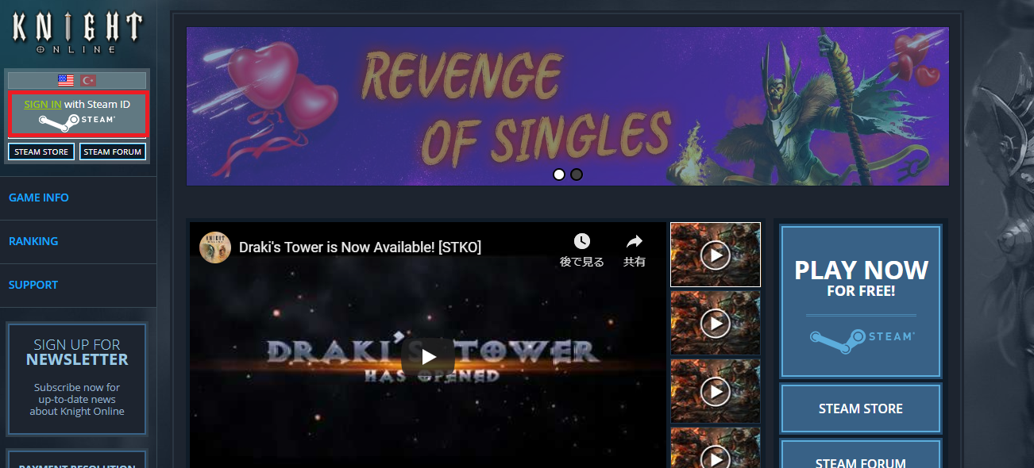Click the Watch Later clock icon

[581, 242]
